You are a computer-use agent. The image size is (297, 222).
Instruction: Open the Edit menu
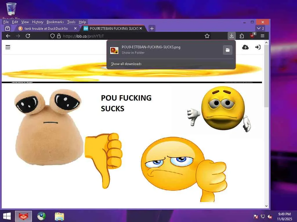(15, 22)
